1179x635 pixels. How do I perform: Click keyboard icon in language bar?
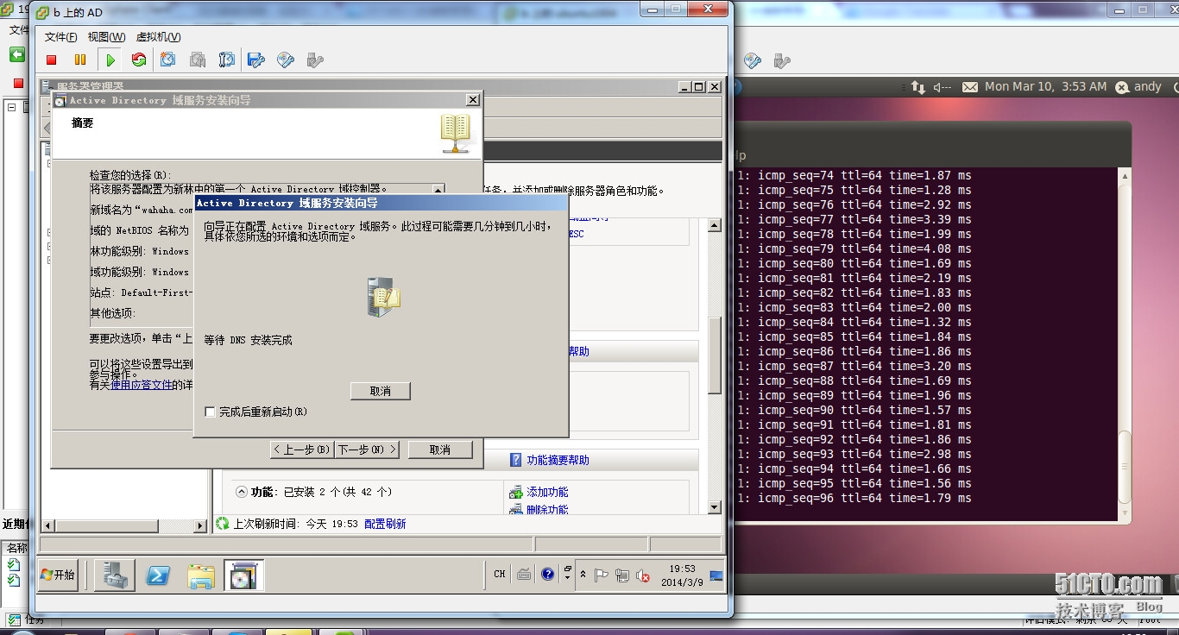tap(524, 575)
